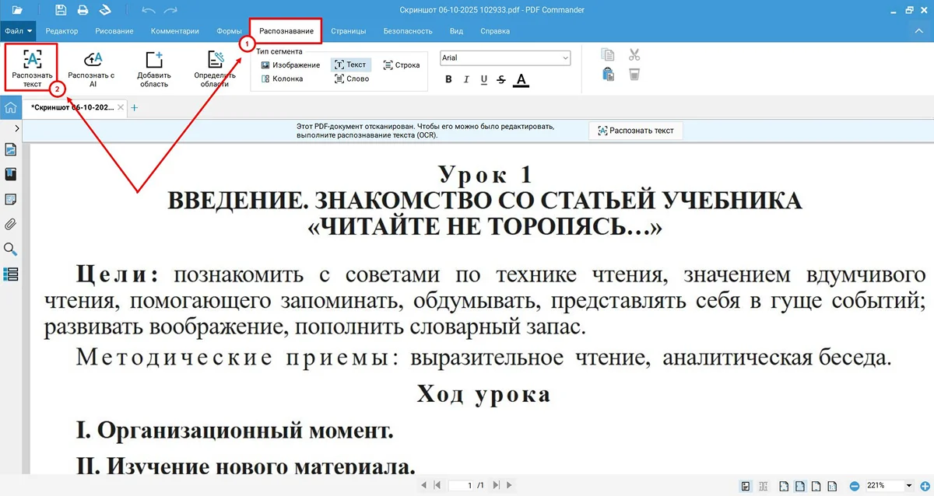Jump to the first page
The image size is (934, 496).
437,485
